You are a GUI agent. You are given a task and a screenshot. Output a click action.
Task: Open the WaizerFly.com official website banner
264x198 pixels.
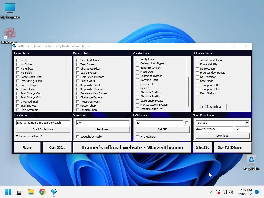[132, 147]
